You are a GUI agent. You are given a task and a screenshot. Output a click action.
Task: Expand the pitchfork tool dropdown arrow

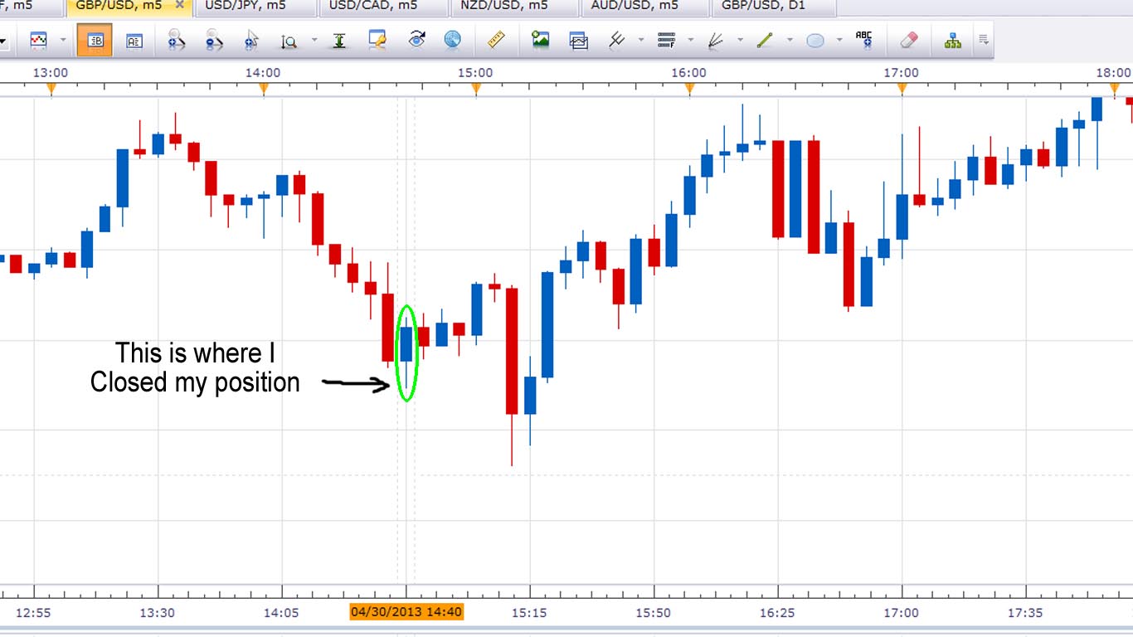coord(641,40)
